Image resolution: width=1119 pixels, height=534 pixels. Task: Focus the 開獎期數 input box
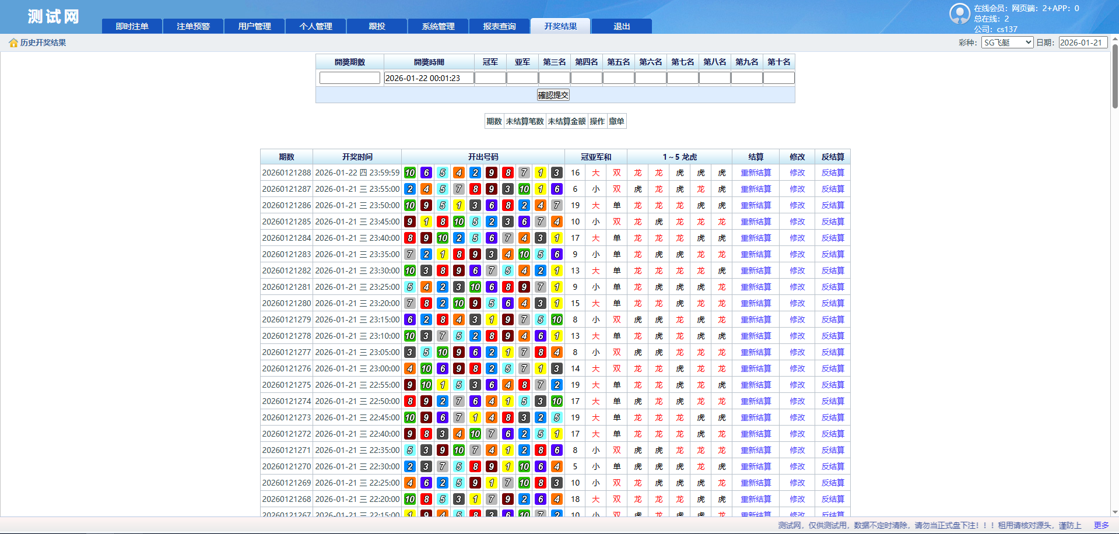(350, 78)
